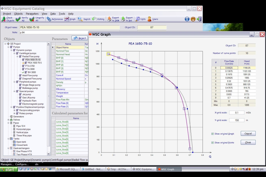Click the Object name field
Screen dimensions: 266x177
click(69, 27)
